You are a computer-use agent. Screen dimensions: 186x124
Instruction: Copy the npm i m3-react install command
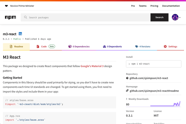[x=154, y=64]
